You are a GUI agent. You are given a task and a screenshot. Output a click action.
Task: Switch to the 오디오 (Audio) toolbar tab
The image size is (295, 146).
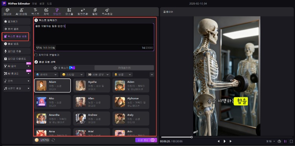pyautogui.click(x=57, y=12)
